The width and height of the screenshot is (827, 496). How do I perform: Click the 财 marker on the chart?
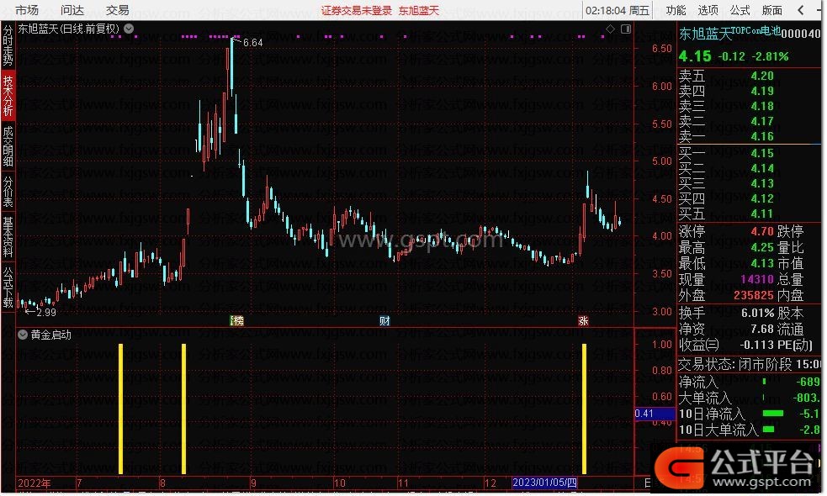(x=384, y=320)
